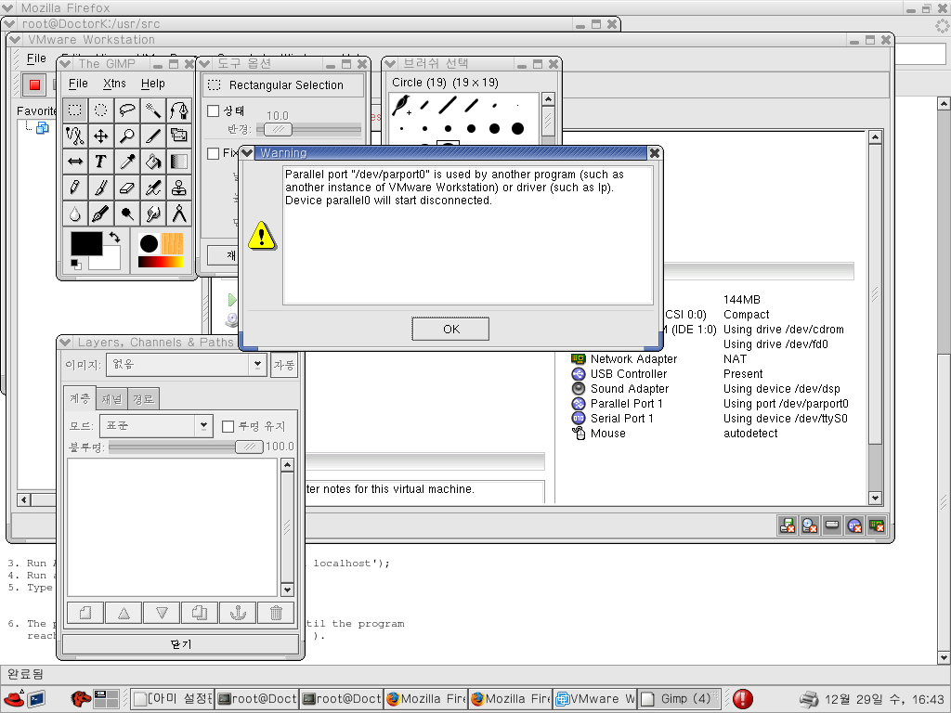This screenshot has height=713, width=951.
Task: Open the Layers, Channels & Paths window menu
Action: 66,343
